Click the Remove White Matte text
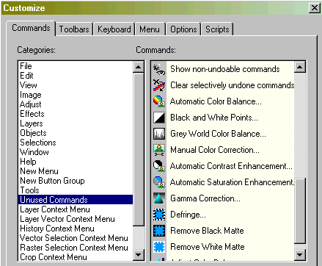This screenshot has width=322, height=266. tap(208, 247)
